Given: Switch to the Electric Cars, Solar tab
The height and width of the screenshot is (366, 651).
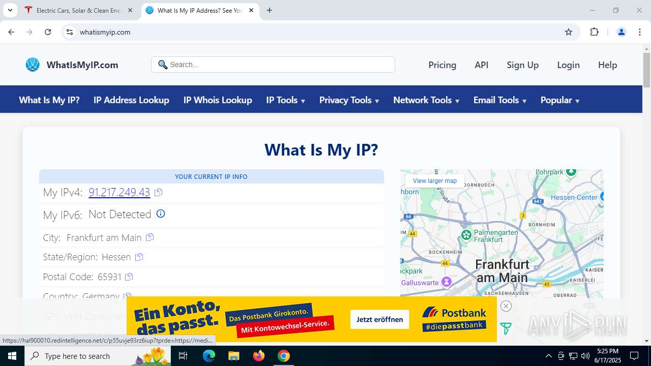Looking at the screenshot, I should coord(79,10).
